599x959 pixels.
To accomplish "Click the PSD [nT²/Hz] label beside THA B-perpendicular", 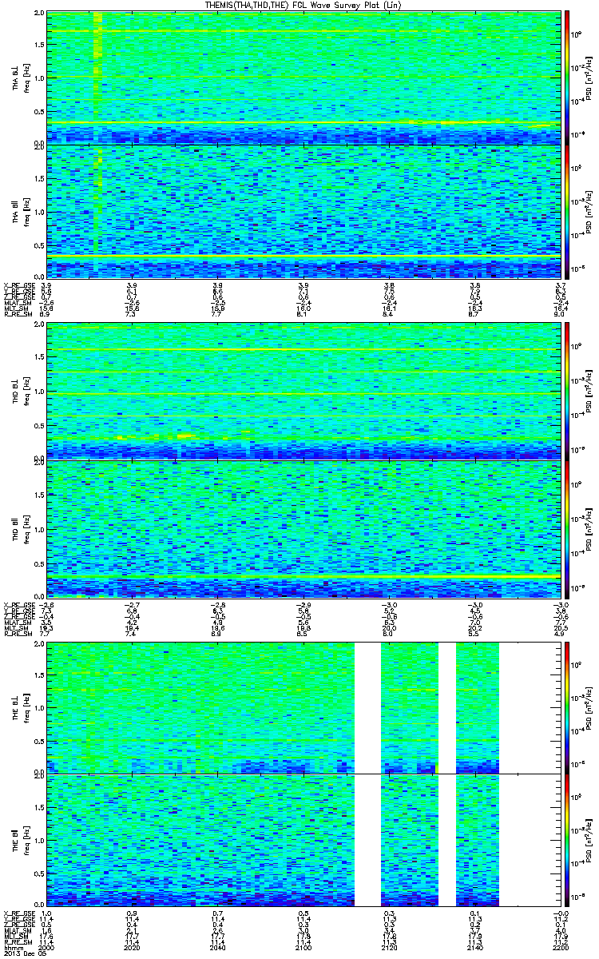I will click(589, 78).
